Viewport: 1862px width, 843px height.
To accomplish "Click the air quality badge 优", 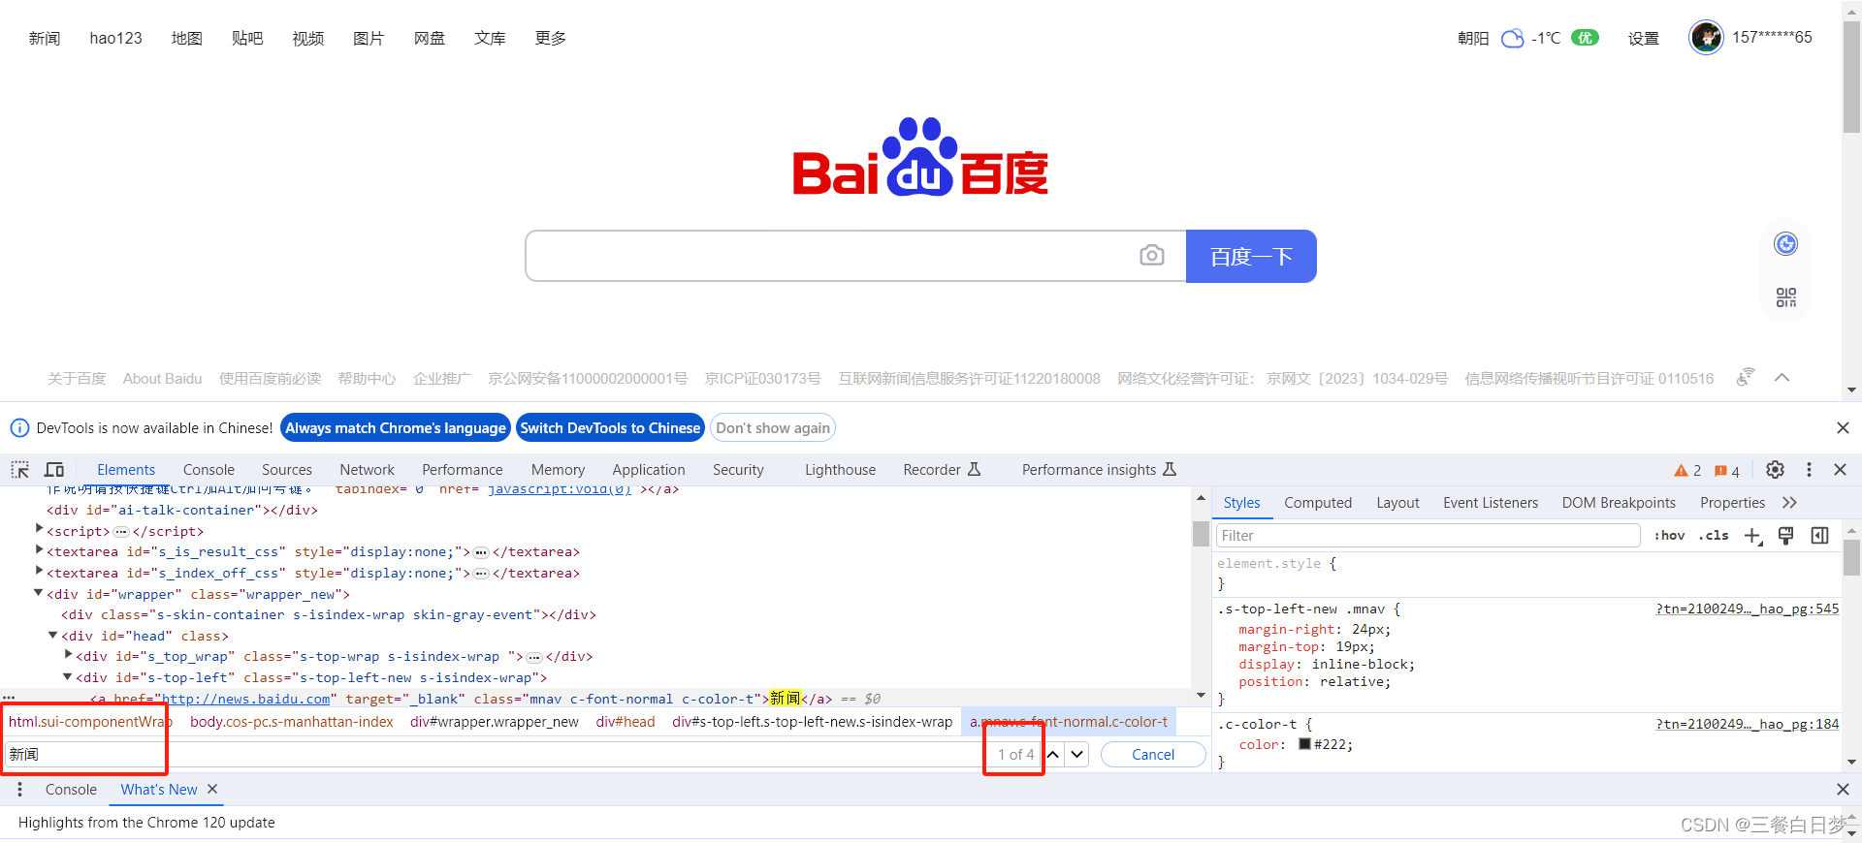I will pos(1585,38).
